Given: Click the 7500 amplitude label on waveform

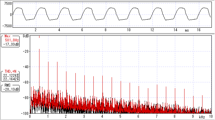Looking at the screenshot, I should pos(8,4).
